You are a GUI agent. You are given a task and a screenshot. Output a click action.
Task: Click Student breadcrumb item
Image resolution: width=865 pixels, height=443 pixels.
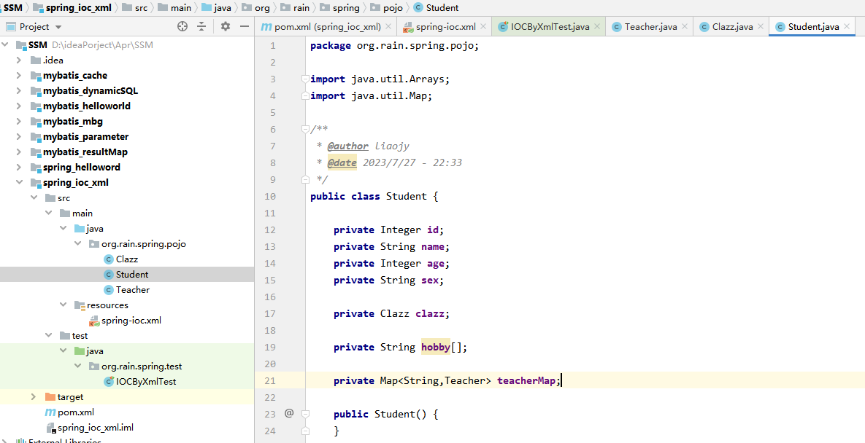(442, 8)
